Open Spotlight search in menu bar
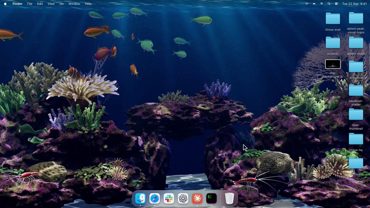Screen dimensions: 370x208 coord(329,4)
